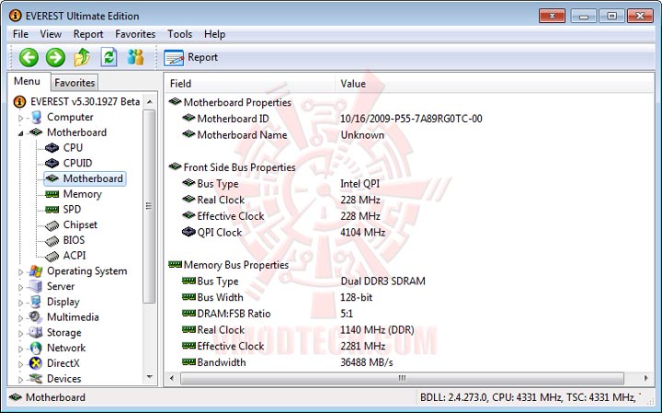Expand the Computer tree node
The height and width of the screenshot is (413, 662).
(x=20, y=118)
